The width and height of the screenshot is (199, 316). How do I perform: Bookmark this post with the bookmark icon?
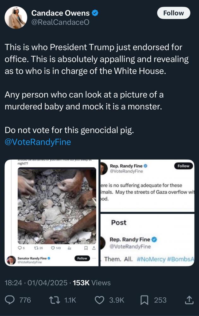[x=144, y=300]
